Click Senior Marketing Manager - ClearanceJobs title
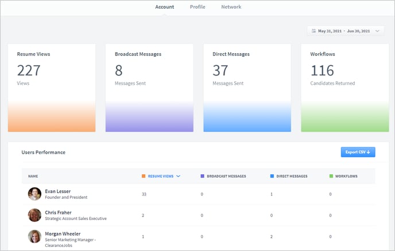The height and width of the screenshot is (251, 395). 71,243
